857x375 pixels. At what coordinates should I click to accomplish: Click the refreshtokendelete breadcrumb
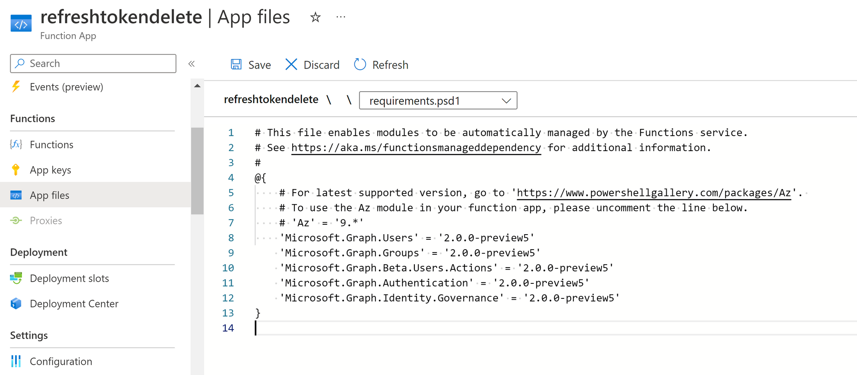(x=271, y=99)
